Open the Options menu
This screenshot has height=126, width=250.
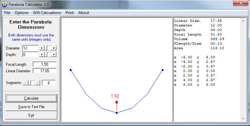click(x=22, y=13)
